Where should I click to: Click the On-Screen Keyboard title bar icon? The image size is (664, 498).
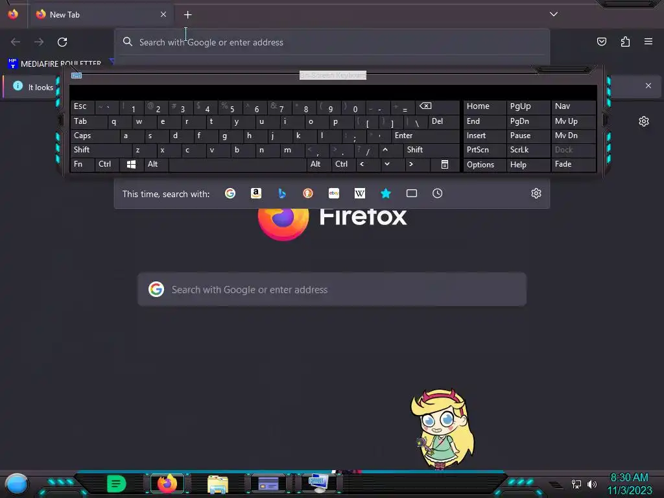tap(77, 75)
